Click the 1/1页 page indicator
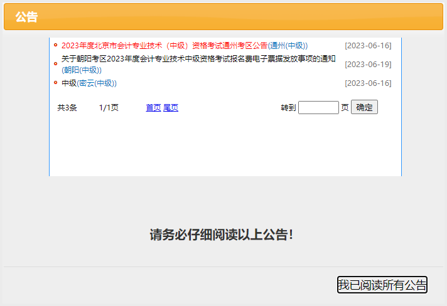 coord(109,108)
